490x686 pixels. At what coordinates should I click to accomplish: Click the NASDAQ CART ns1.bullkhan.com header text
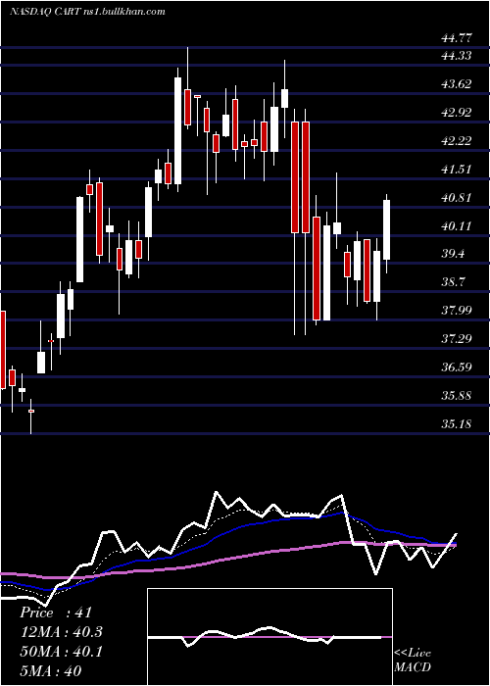87,12
